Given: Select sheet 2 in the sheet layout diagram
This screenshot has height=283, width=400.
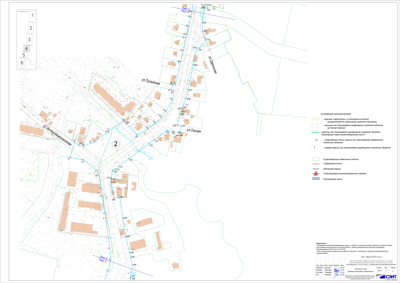Looking at the screenshot, I should pyautogui.click(x=30, y=28).
